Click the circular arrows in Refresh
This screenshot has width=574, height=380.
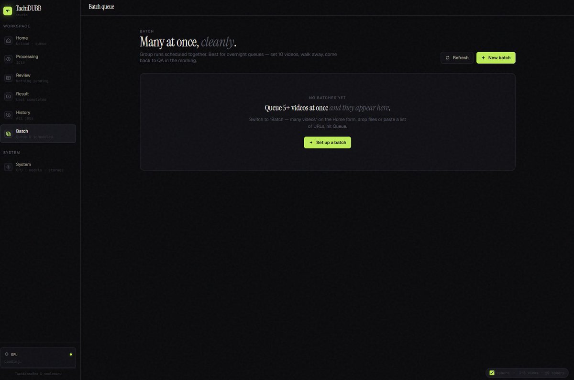[448, 58]
